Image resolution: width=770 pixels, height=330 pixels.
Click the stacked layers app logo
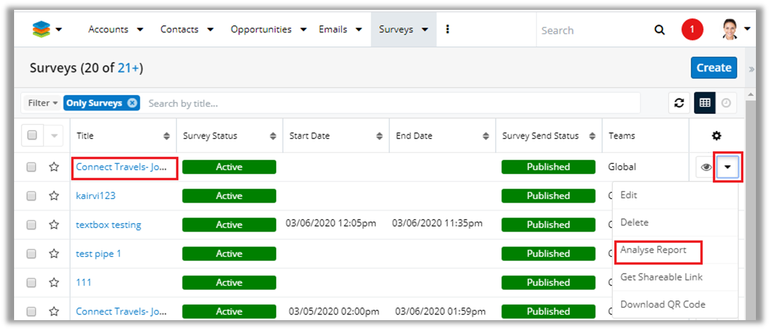pyautogui.click(x=42, y=30)
